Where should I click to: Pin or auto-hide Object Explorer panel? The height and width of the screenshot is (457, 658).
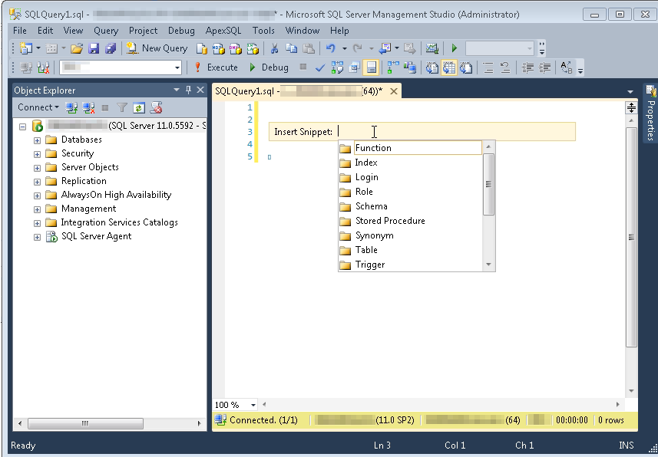tap(188, 90)
